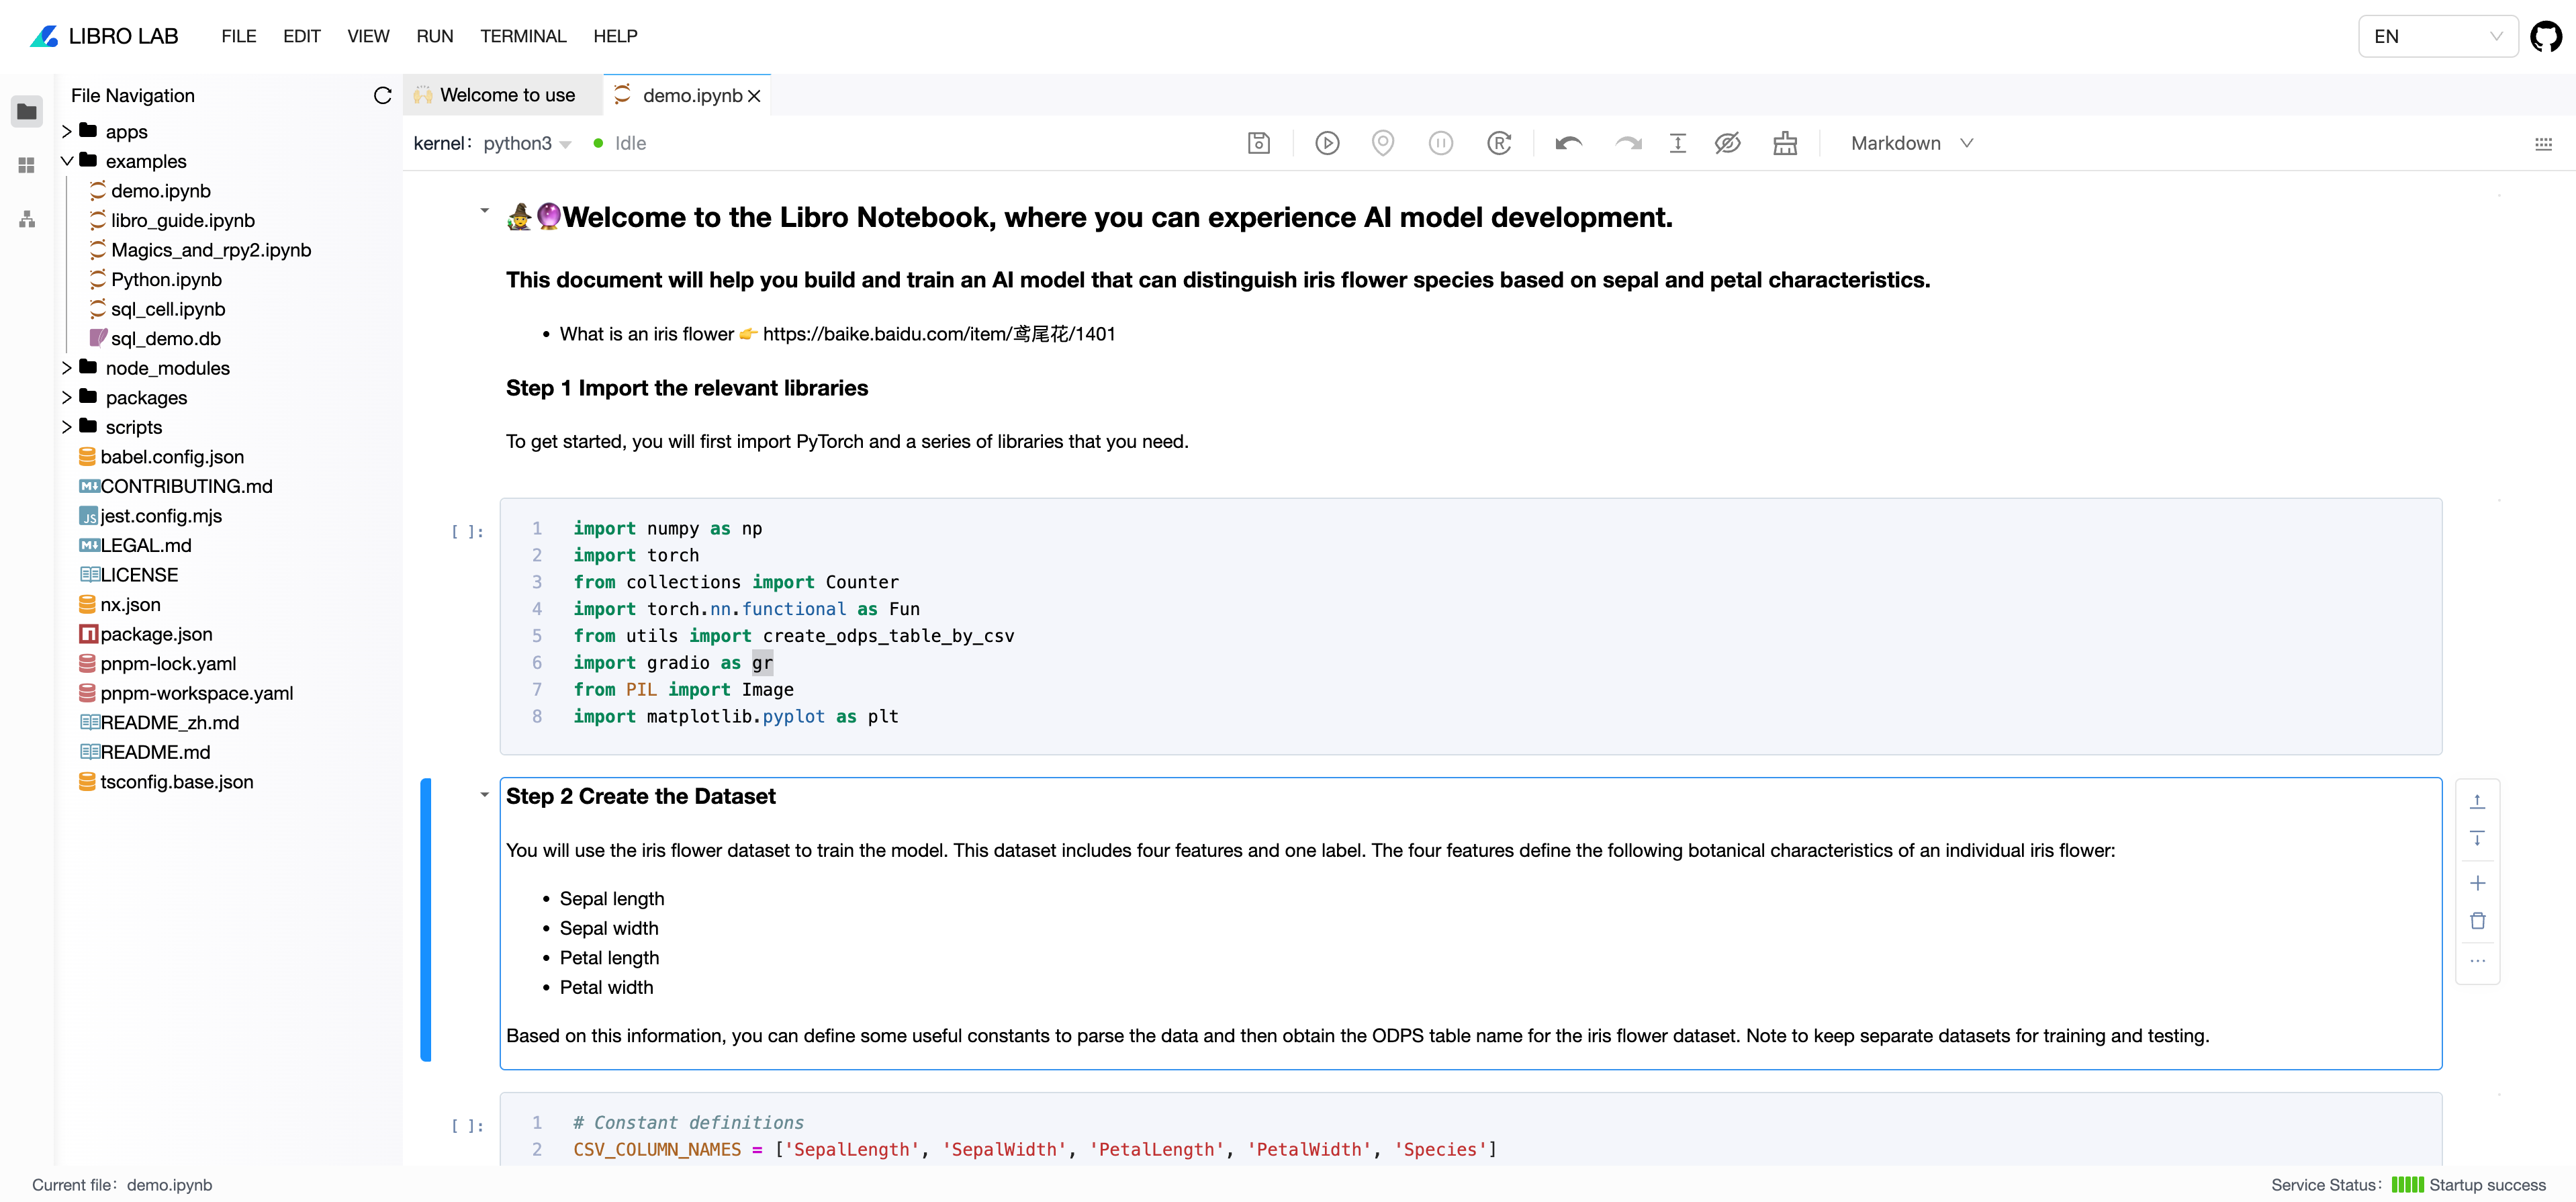This screenshot has width=2576, height=1202.
Task: Open keyboard shortcuts icon at toolbar right
Action: coord(2543,143)
